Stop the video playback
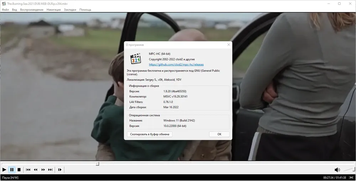Image resolution: width=356 pixels, height=181 pixels. click(x=19, y=170)
